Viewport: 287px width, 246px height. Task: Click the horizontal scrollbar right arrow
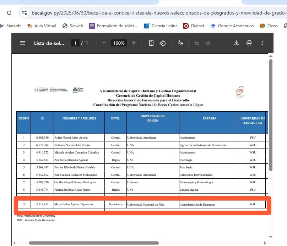[x=265, y=243]
